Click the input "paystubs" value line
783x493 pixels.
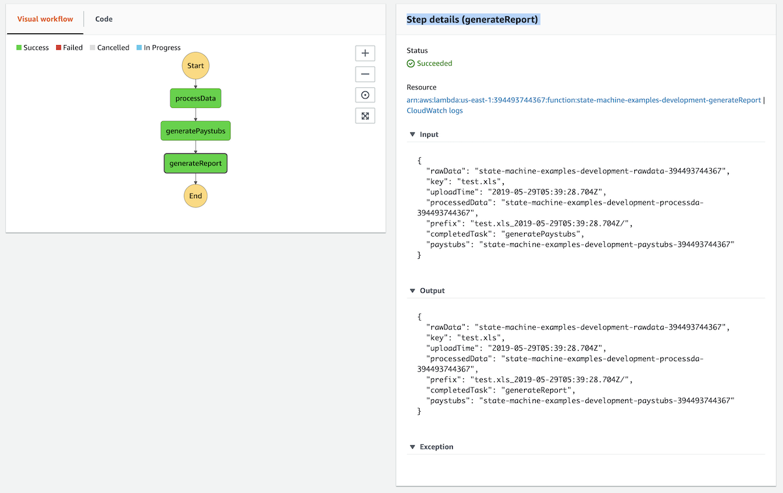580,245
